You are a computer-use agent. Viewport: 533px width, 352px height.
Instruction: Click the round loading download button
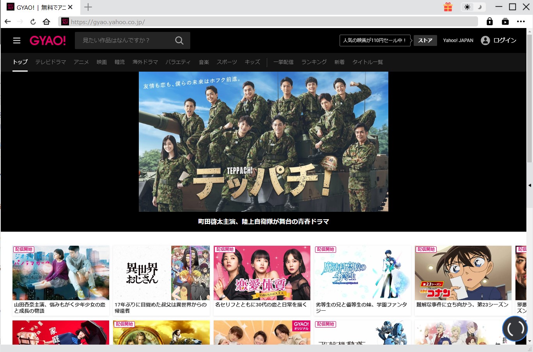coord(515,329)
